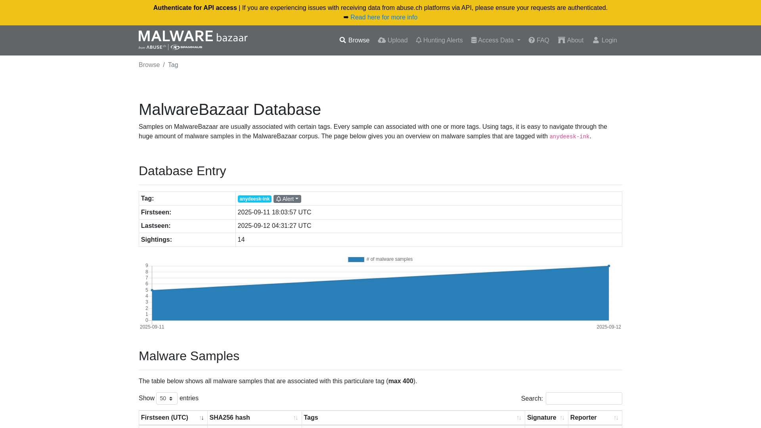Sort by Signature column arrows
Screen dimensions: 761x428
[562, 418]
